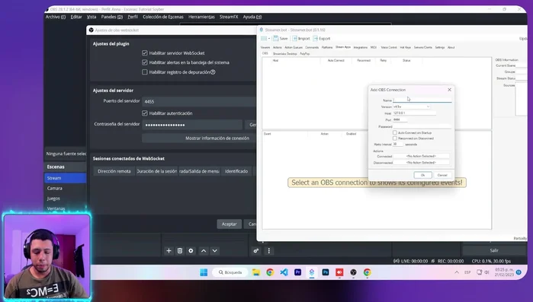Click the trash remove source icon in OBS
Screen dimensions: 533x302
pyautogui.click(x=180, y=251)
